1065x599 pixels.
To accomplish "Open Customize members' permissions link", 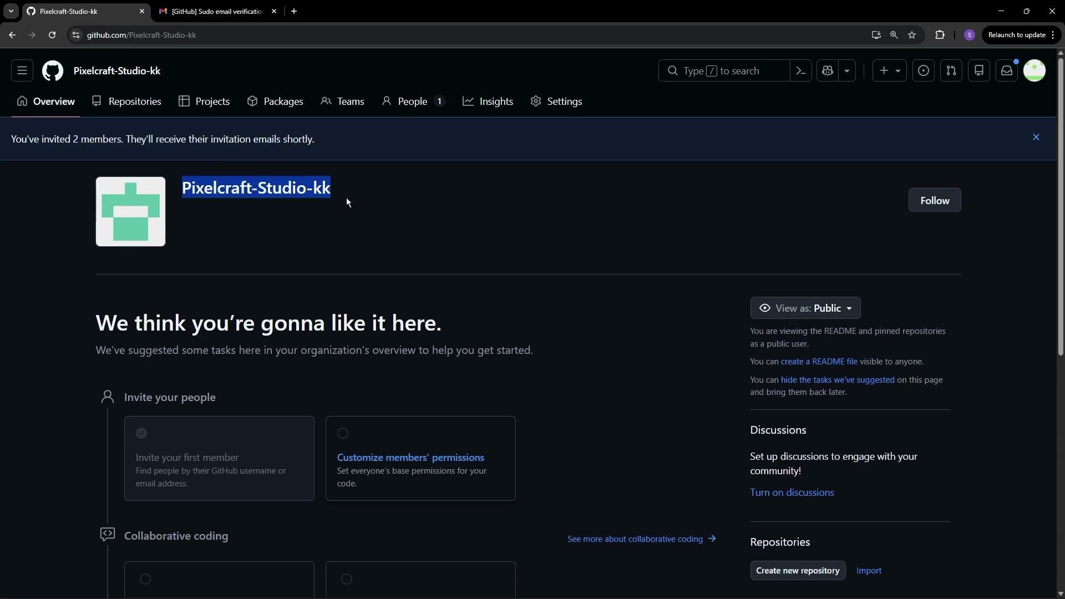I will click(x=410, y=458).
